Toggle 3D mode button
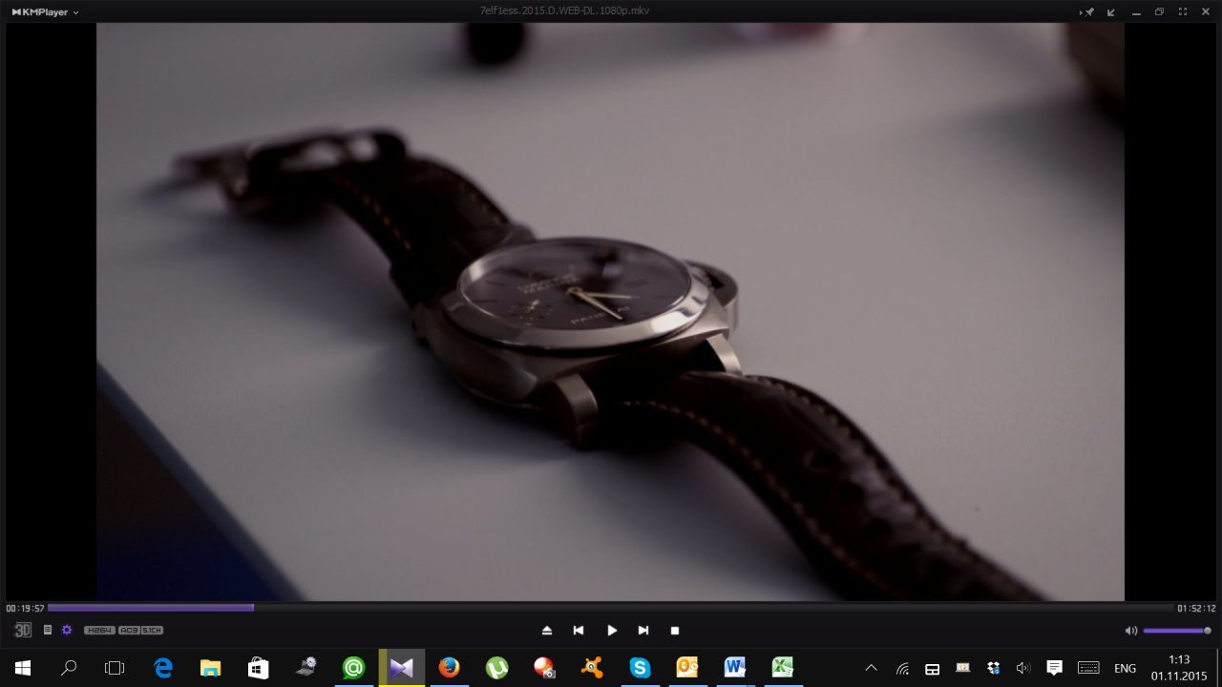Screen dimensions: 1222x687 coord(23,630)
